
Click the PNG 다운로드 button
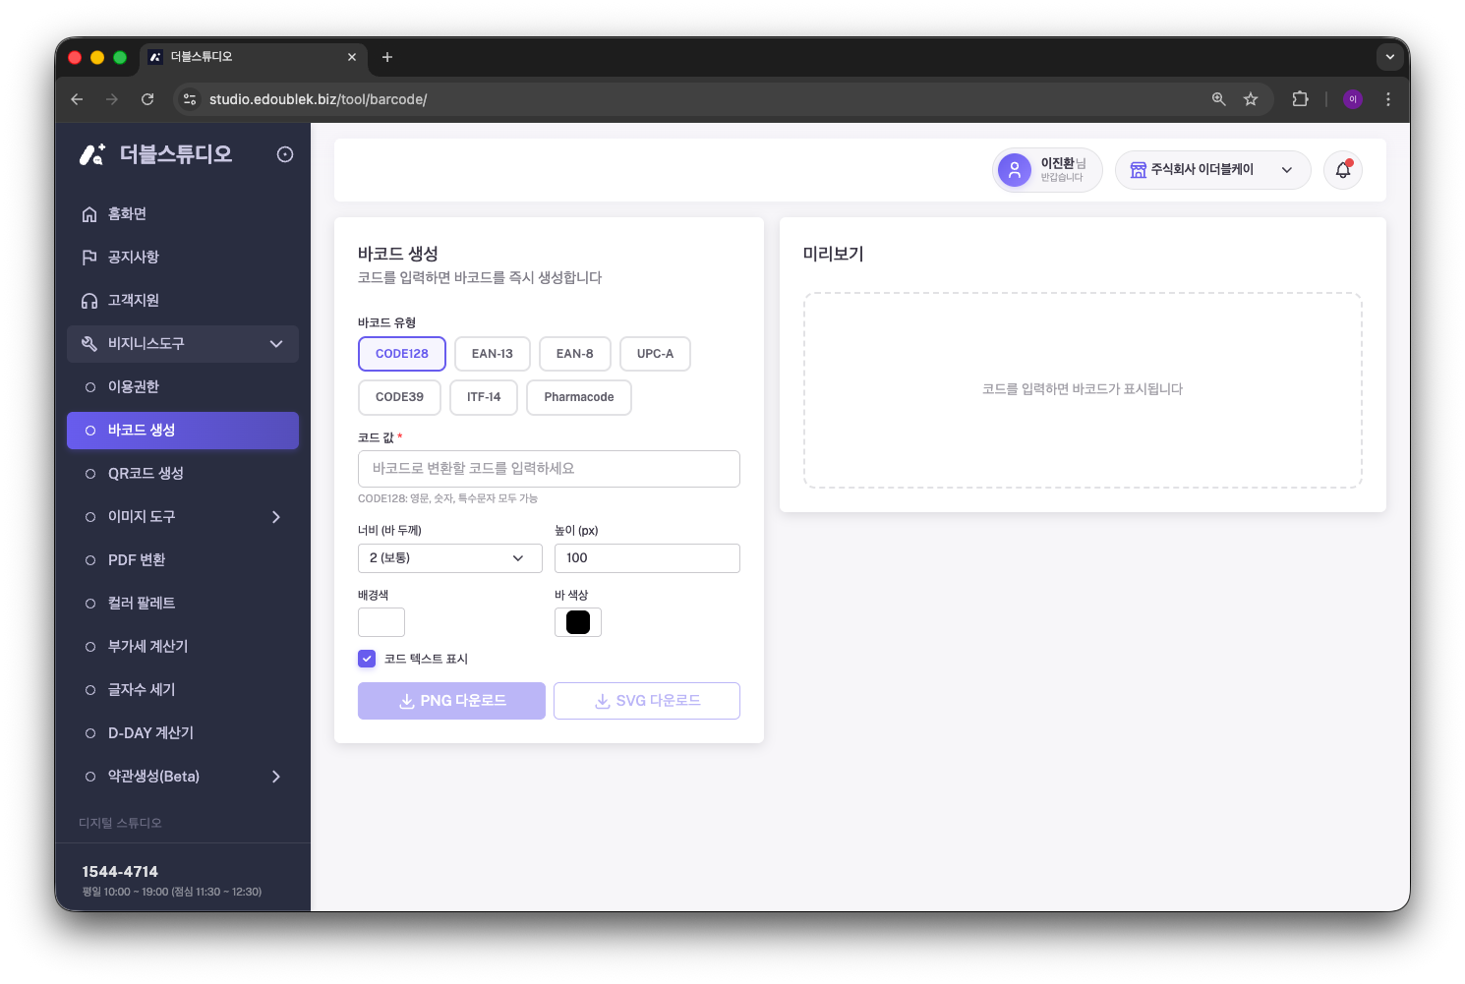[x=451, y=701]
